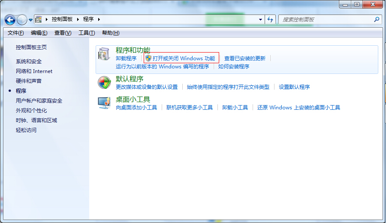386x223 pixels.
Task: Go to 系统和安全 in the sidebar
Action: 29,62
